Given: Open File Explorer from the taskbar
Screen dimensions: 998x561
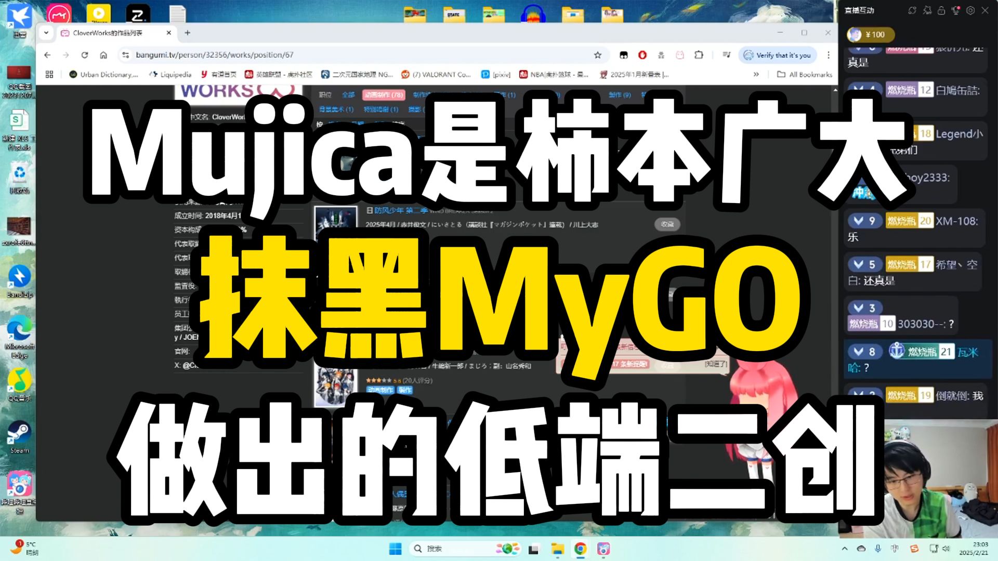Looking at the screenshot, I should [x=557, y=549].
